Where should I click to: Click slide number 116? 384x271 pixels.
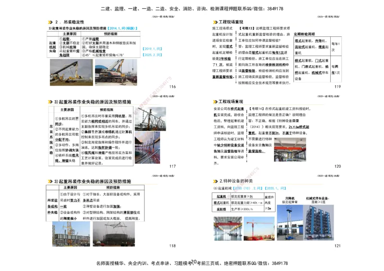click(172, 87)
